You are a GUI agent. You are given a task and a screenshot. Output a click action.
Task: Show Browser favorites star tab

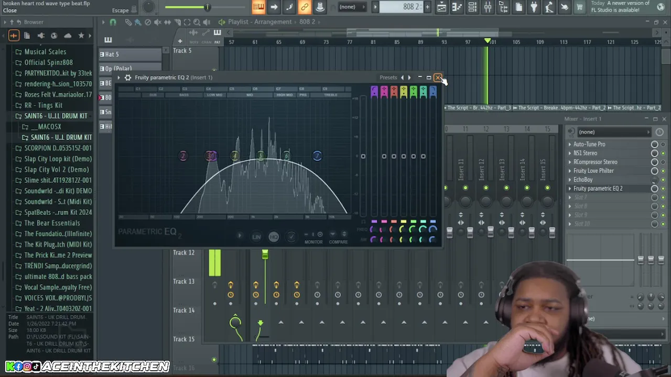(x=81, y=36)
